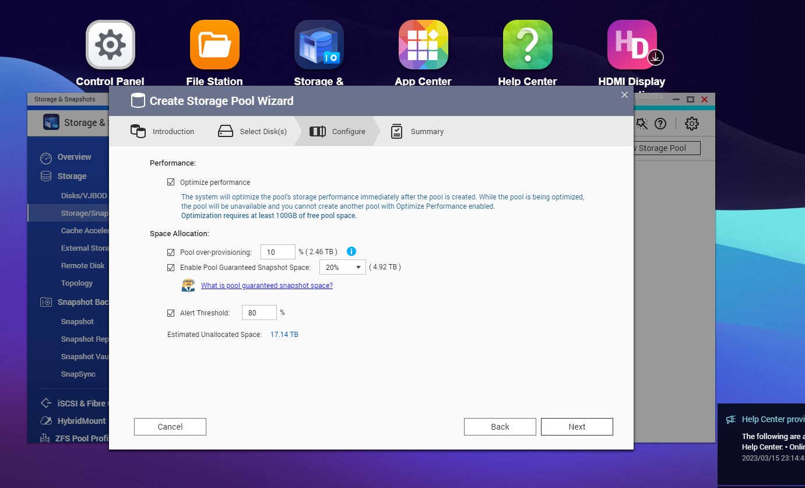Viewport: 805px width, 488px height.
Task: Toggle the Optimize performance checkbox
Action: click(171, 182)
